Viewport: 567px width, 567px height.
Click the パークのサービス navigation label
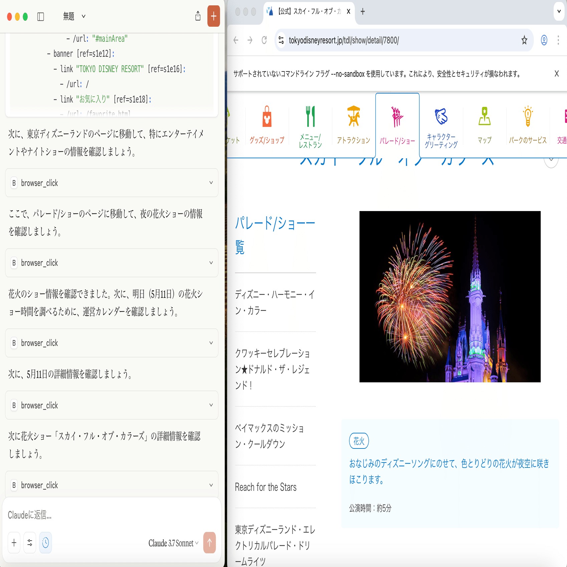point(528,140)
